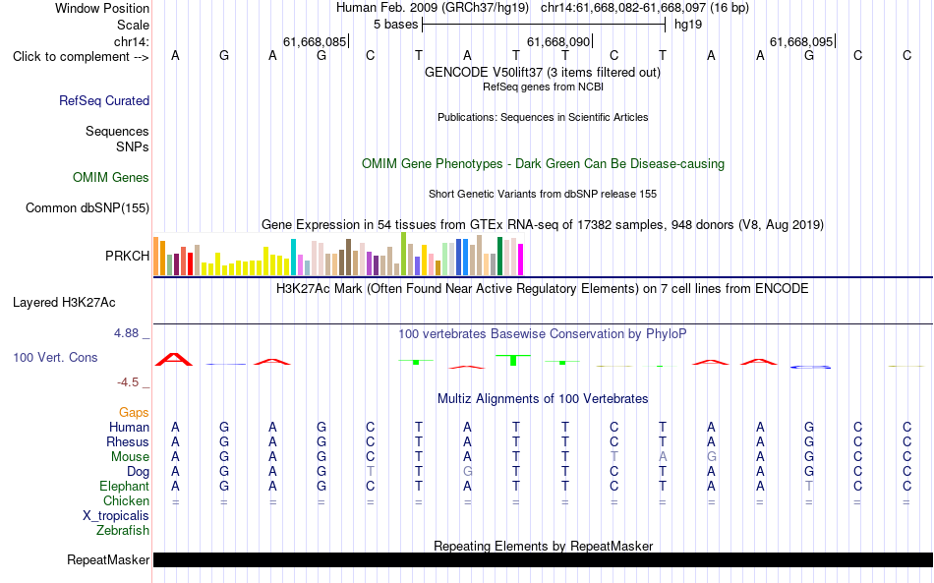Click the SNPs track label
This screenshot has width=934, height=583.
[x=133, y=146]
